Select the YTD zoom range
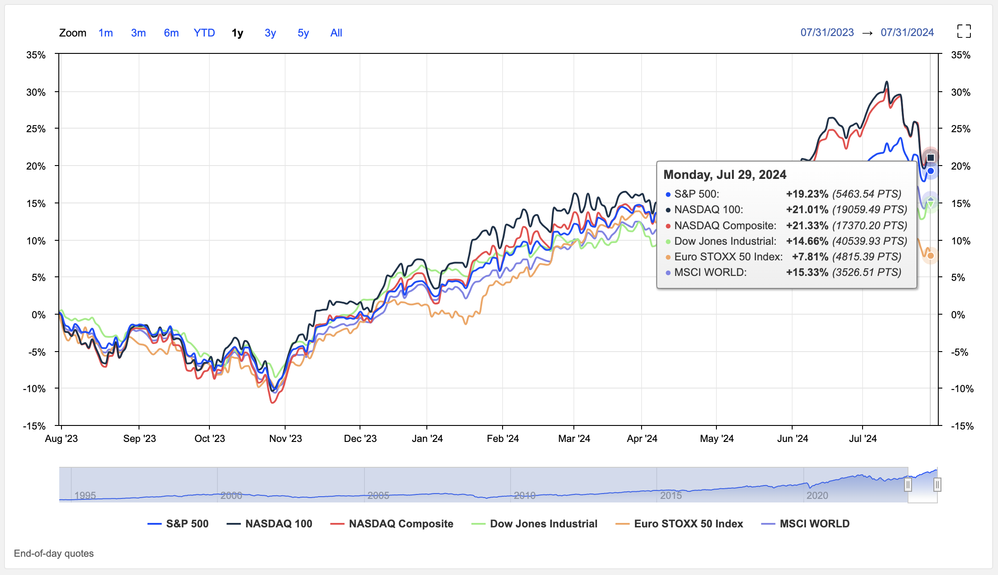998x575 pixels. (204, 33)
